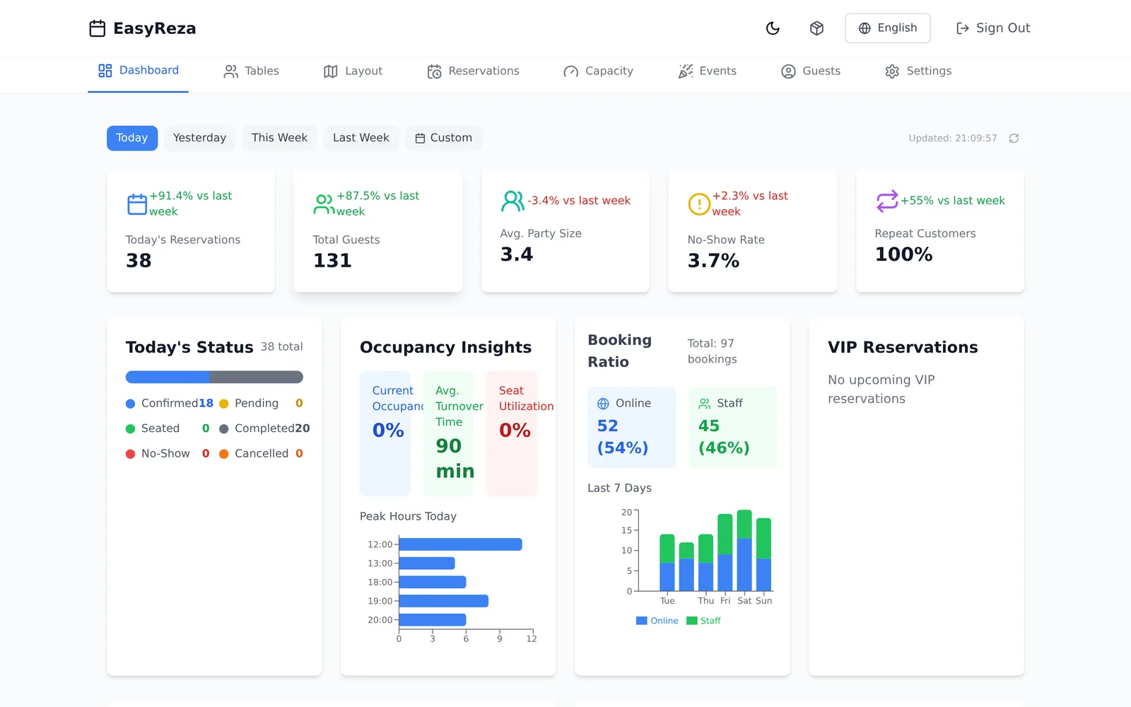Click the yellow Pending status dot
This screenshot has width=1131, height=707.
224,404
